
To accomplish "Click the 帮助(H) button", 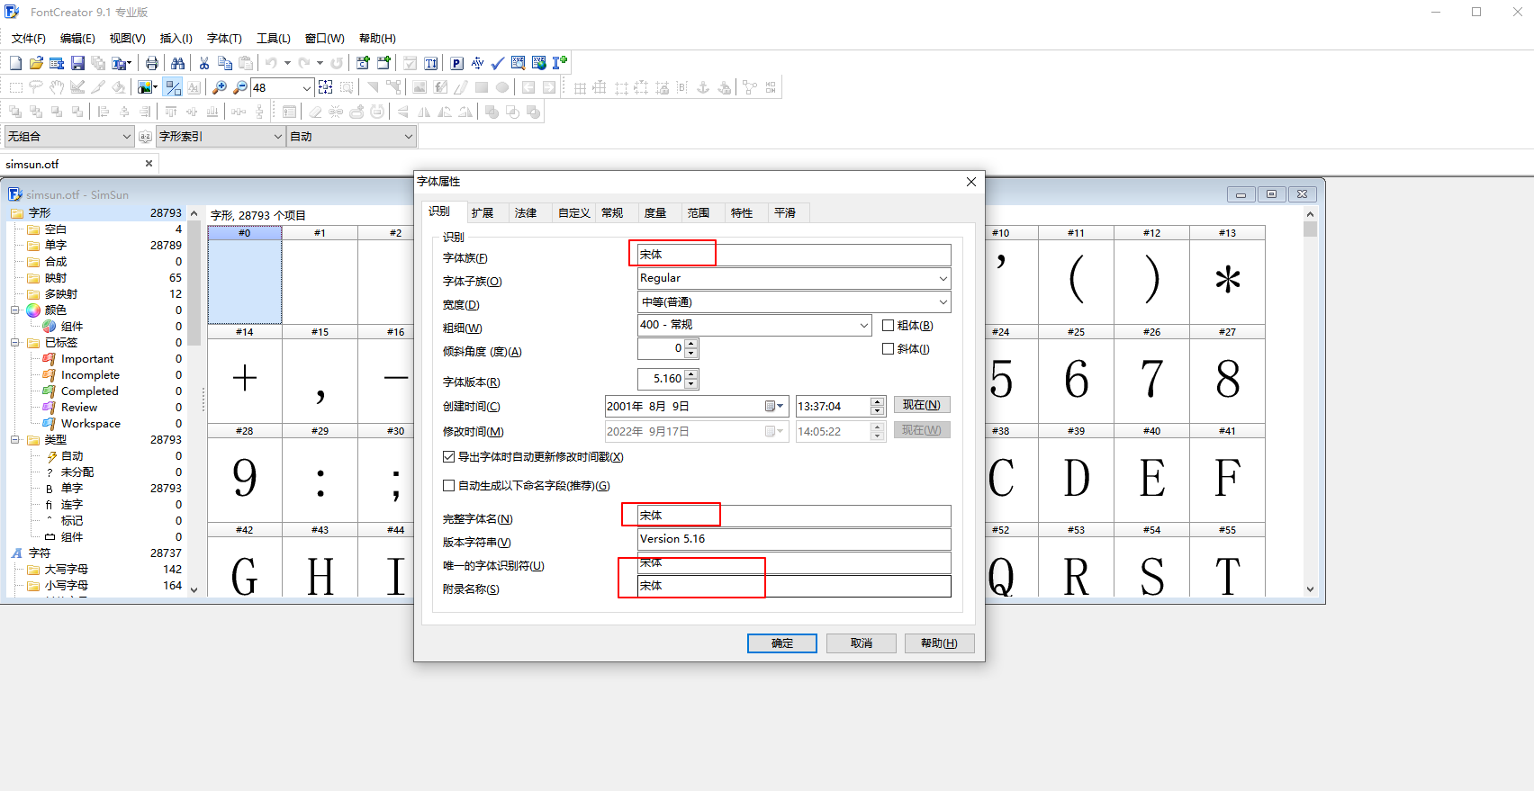I will pos(939,643).
